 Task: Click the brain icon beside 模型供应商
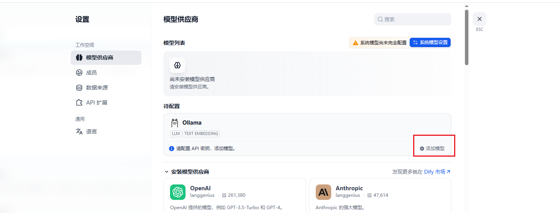[79, 57]
